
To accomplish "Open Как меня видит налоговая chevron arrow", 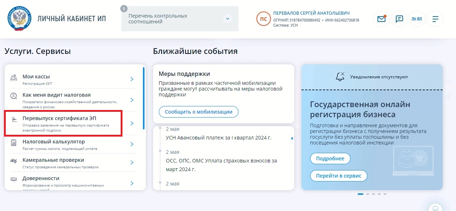I will point(132,100).
